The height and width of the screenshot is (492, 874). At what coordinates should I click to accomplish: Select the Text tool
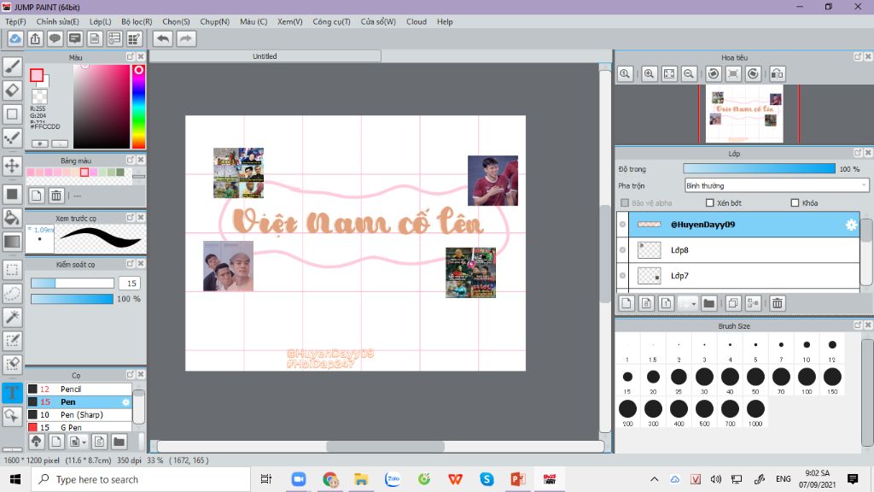pyautogui.click(x=12, y=393)
